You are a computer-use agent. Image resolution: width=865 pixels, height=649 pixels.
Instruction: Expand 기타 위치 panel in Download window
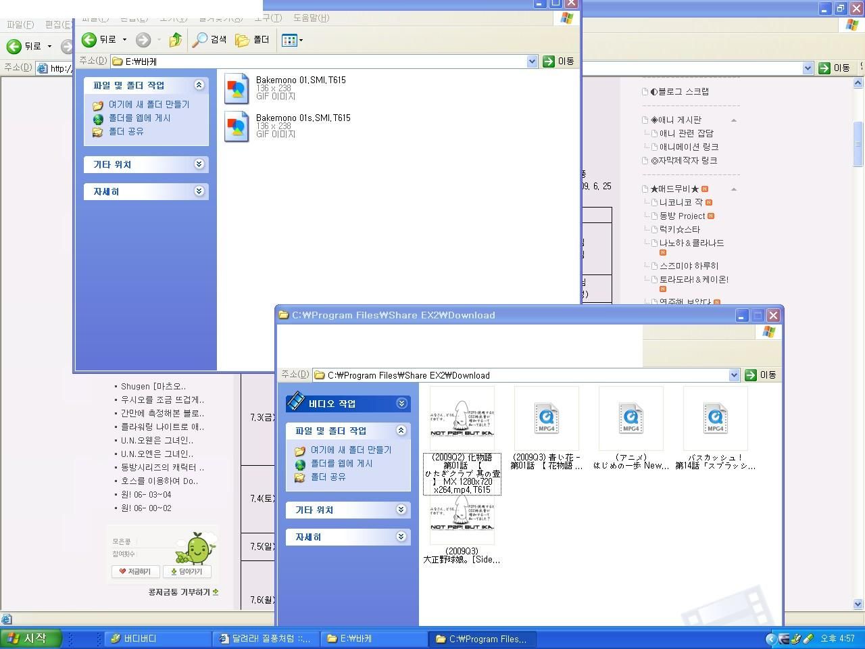[x=401, y=510]
